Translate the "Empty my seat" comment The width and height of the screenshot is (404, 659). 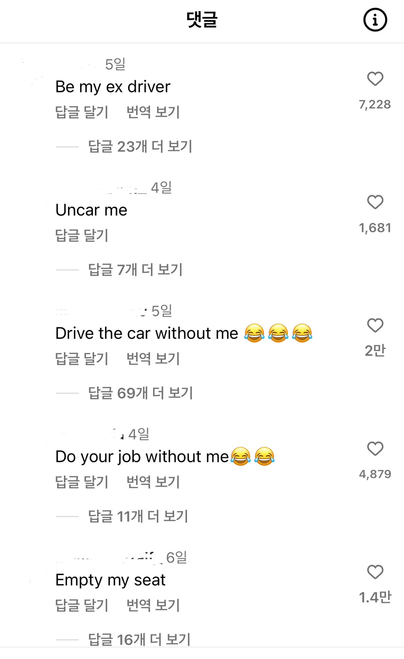(153, 605)
